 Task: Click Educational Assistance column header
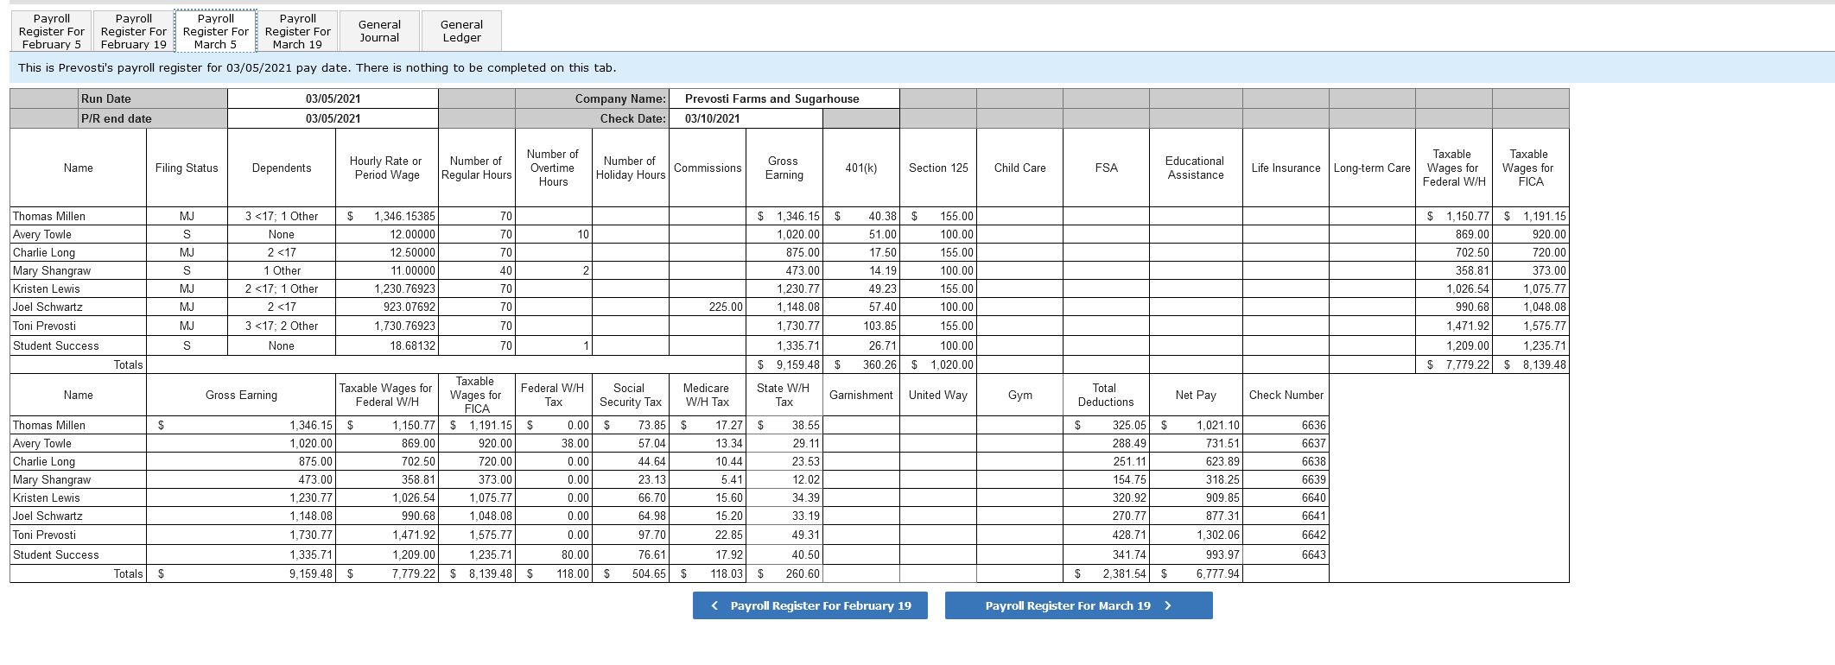click(1195, 168)
